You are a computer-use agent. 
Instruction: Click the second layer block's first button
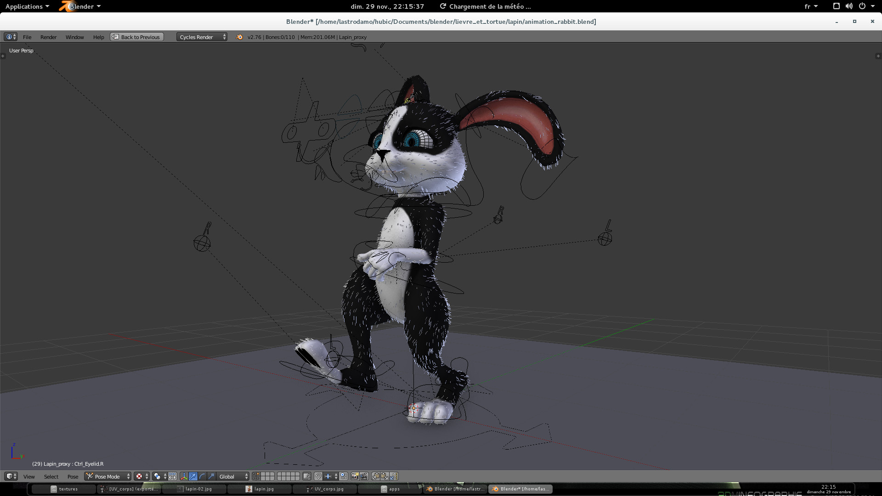point(280,474)
